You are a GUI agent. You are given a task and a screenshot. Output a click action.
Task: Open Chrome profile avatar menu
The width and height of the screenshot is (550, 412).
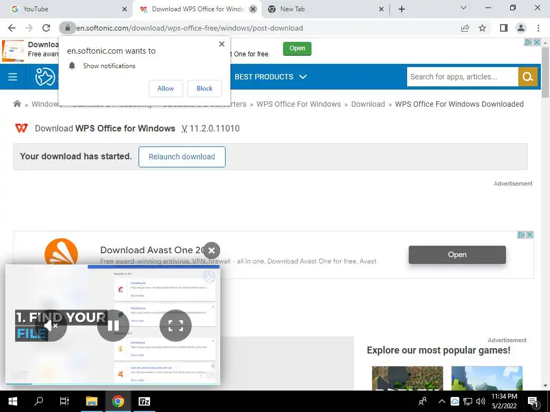(x=521, y=28)
